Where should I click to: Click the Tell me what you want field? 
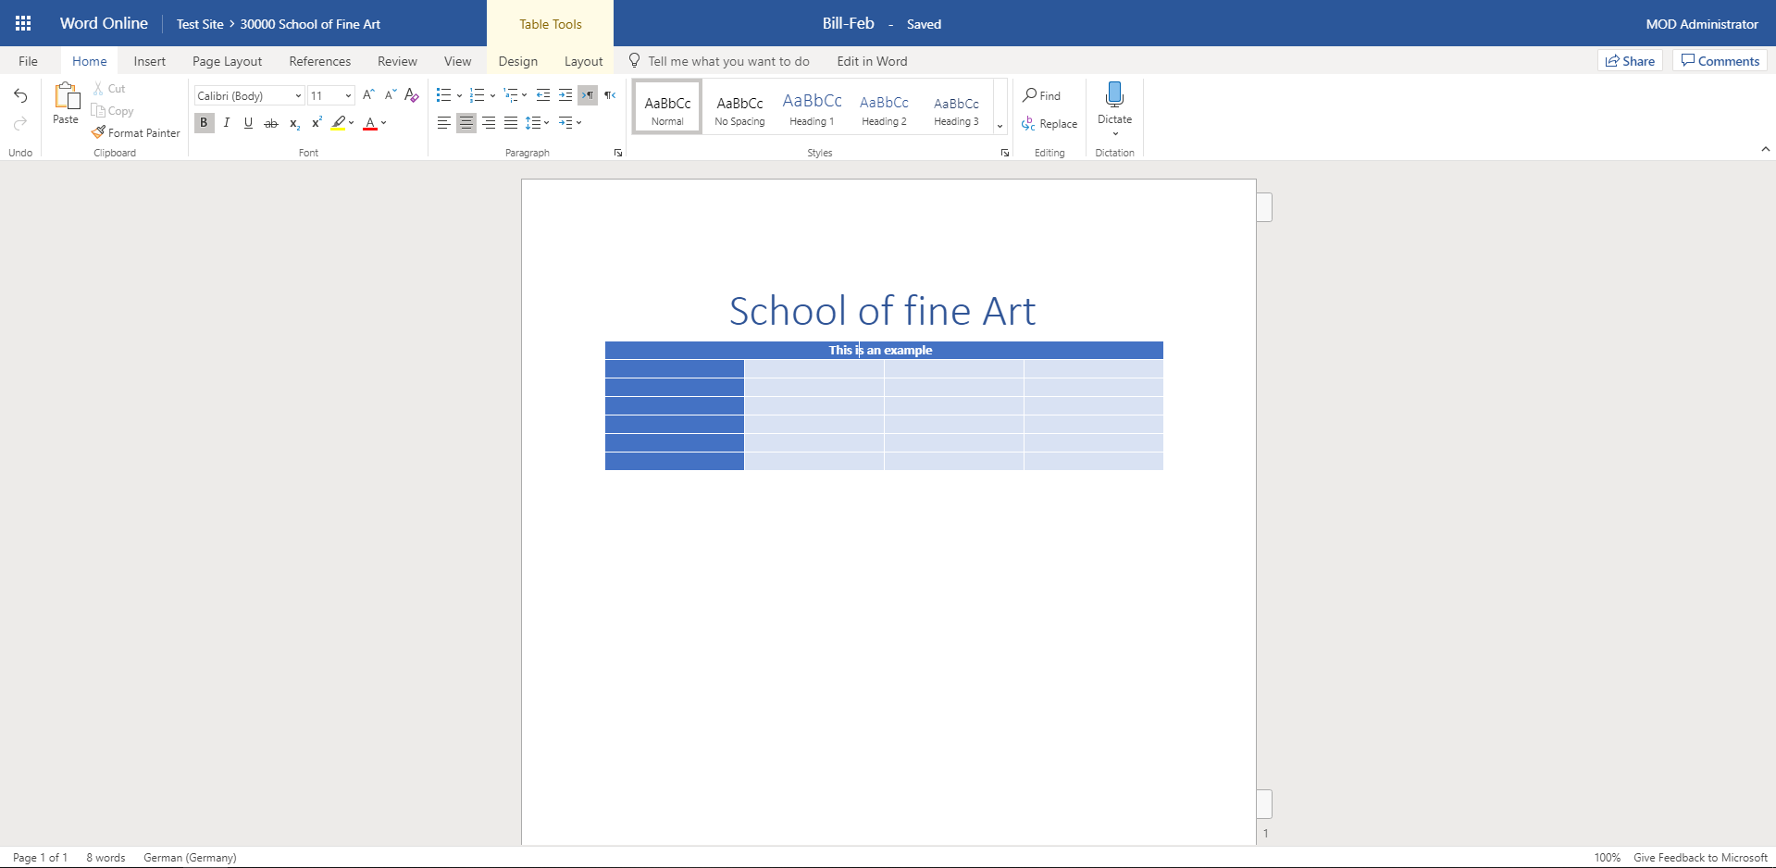tap(727, 61)
